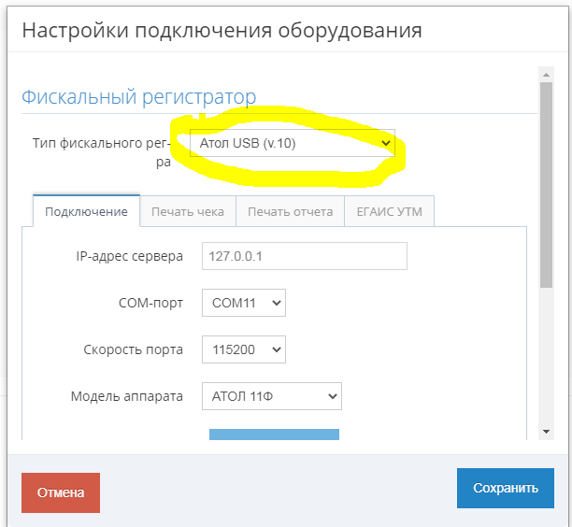This screenshot has width=572, height=527.
Task: Cancel with the red Отмена button
Action: 61,492
